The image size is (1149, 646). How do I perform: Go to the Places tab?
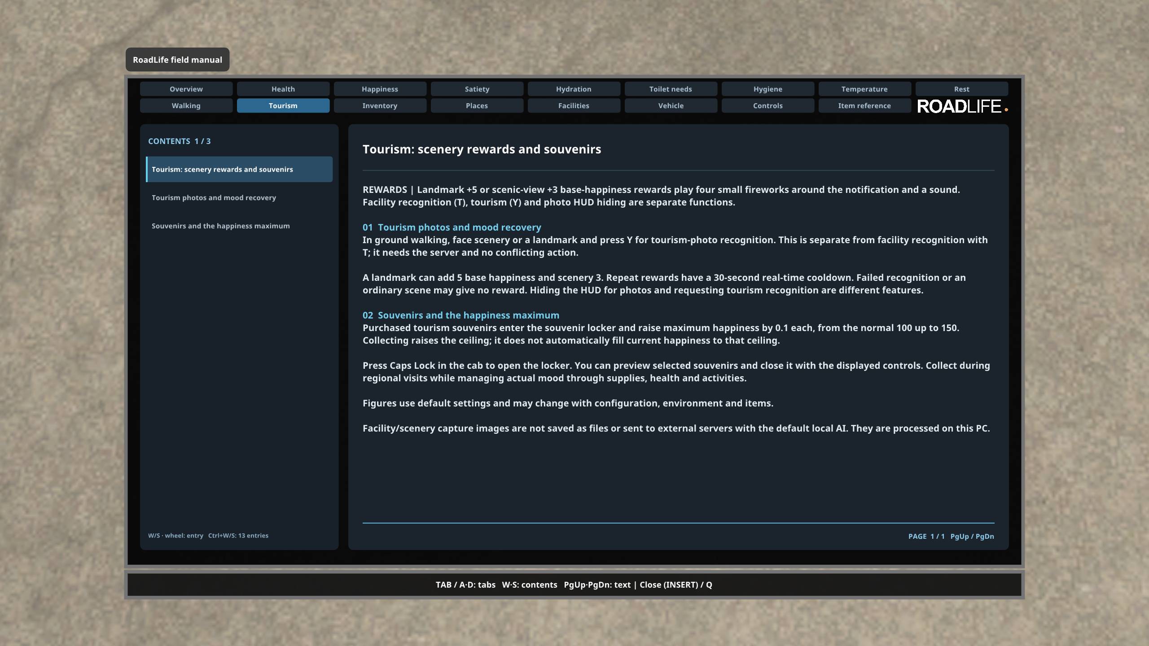[477, 105]
